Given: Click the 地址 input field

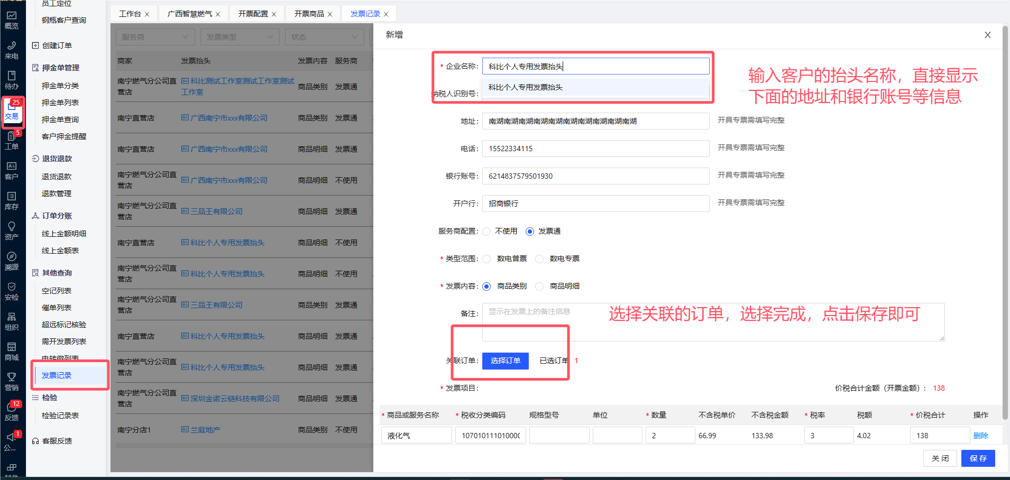Looking at the screenshot, I should coord(595,121).
